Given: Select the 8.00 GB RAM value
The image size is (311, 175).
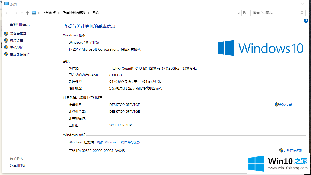Looking at the screenshot, I should (115, 75).
